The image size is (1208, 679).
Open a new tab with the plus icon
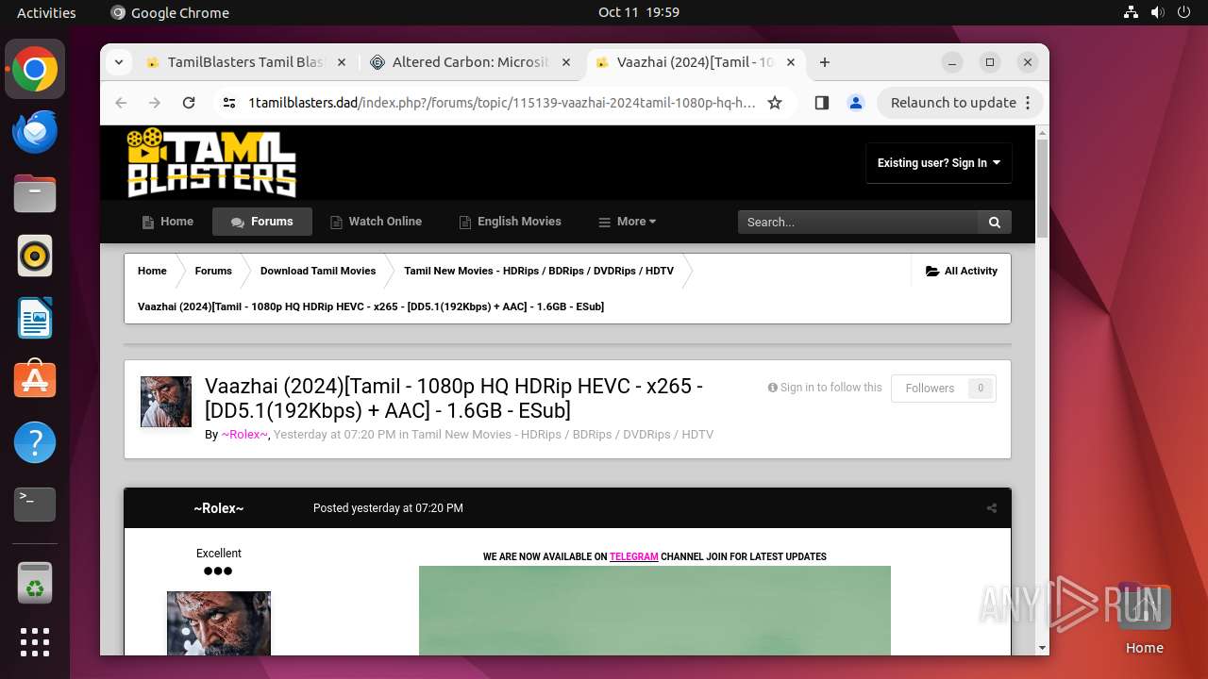pyautogui.click(x=825, y=62)
